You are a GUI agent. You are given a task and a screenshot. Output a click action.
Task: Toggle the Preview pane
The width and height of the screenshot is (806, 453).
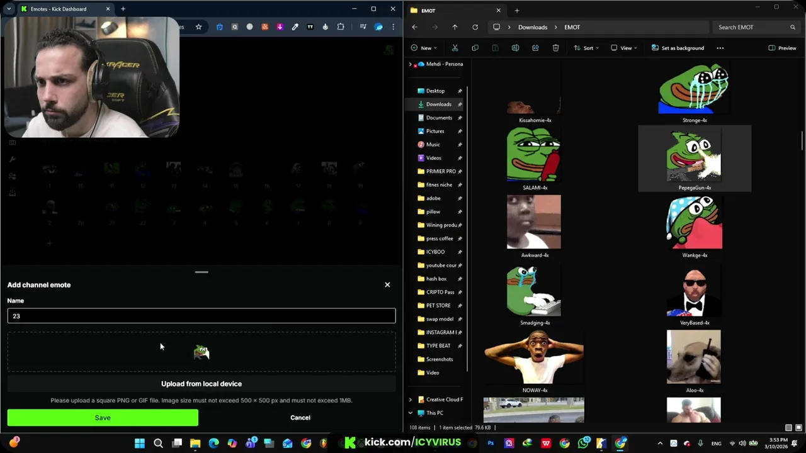click(782, 48)
